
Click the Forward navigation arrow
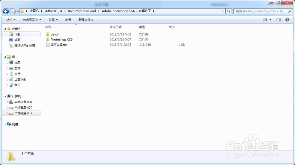click(x=12, y=11)
